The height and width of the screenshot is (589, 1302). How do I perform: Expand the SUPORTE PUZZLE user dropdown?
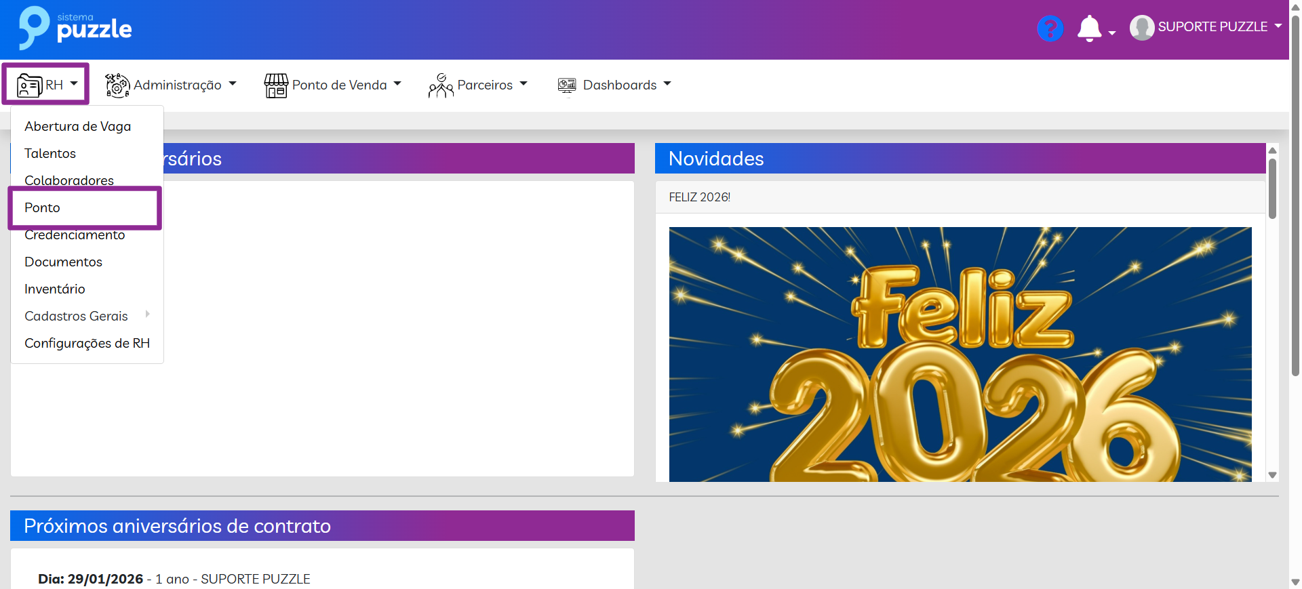click(x=1278, y=26)
